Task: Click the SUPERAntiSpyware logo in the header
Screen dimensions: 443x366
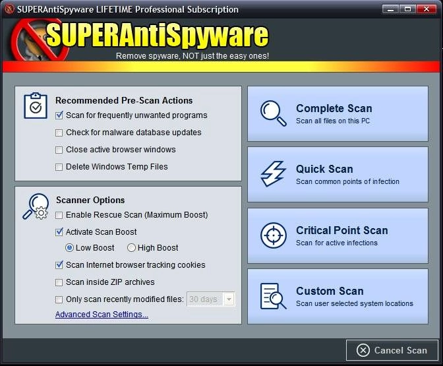Action: [x=140, y=38]
